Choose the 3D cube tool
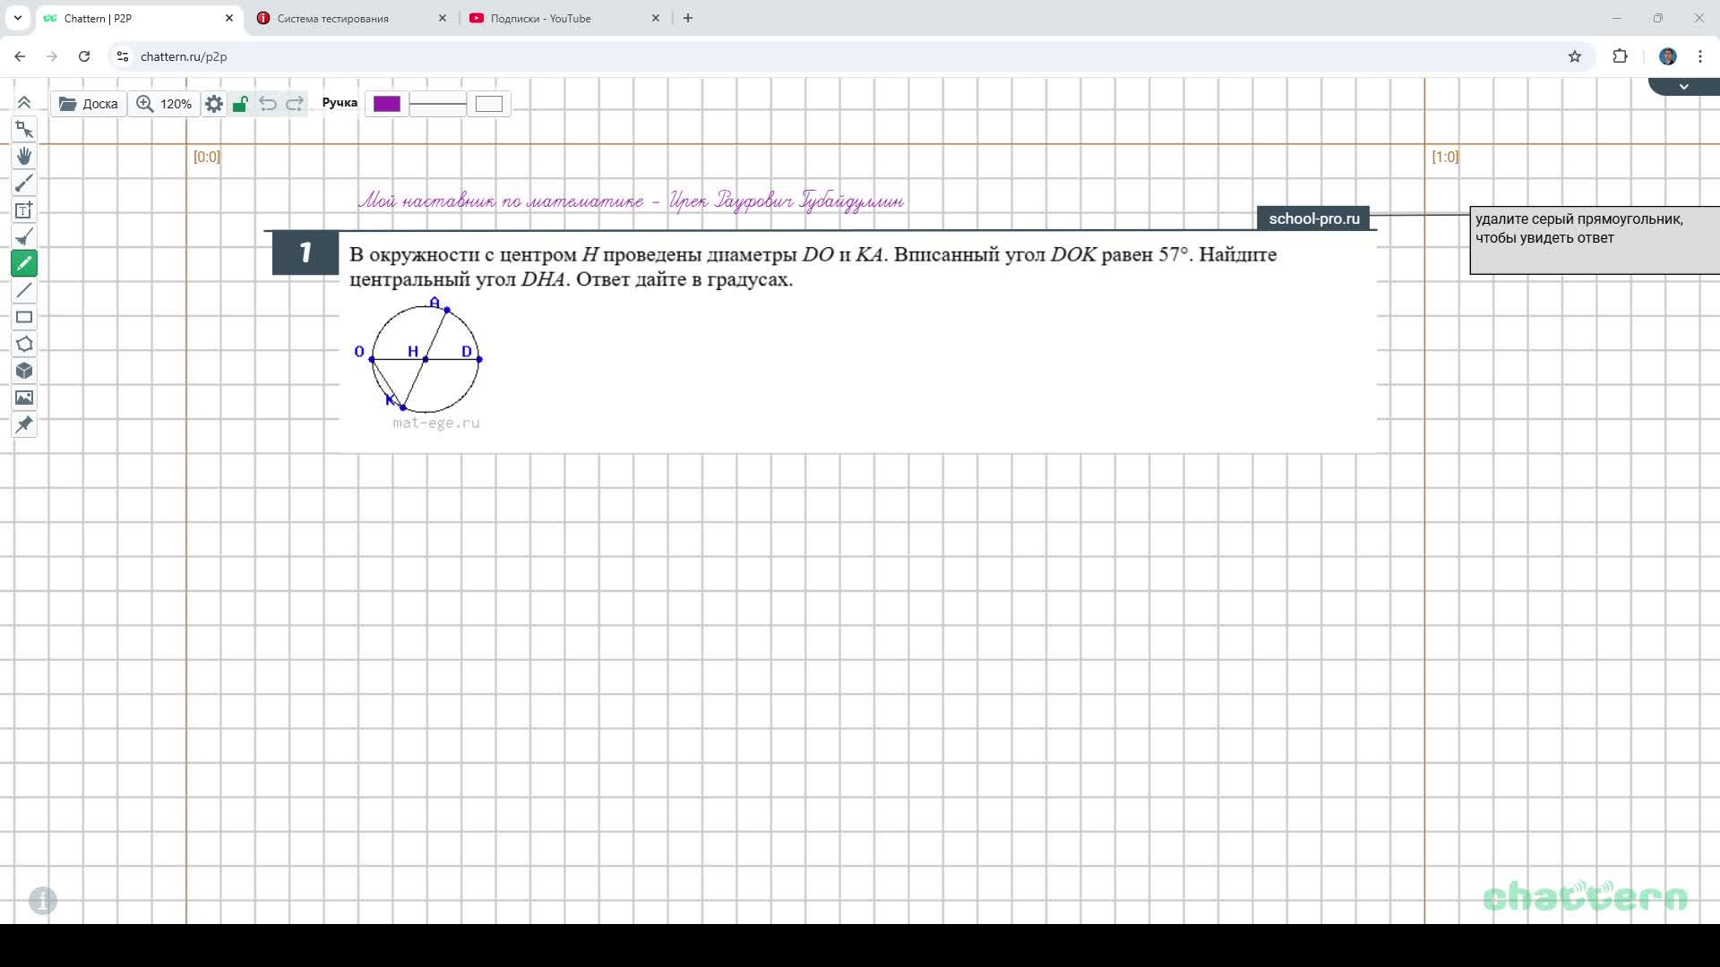 click(24, 371)
